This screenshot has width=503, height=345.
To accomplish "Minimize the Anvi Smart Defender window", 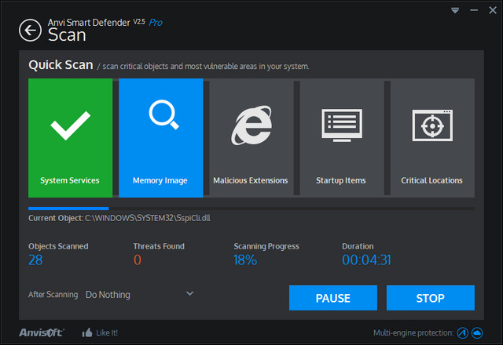I will point(474,10).
